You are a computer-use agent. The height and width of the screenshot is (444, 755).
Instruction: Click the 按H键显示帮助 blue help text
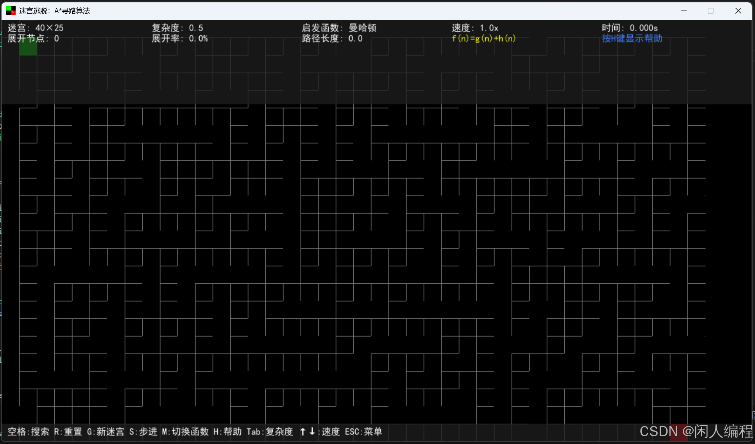point(632,39)
